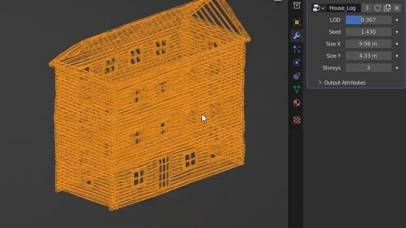Unlink the House_Log node group
The image size is (406, 228).
[397, 8]
